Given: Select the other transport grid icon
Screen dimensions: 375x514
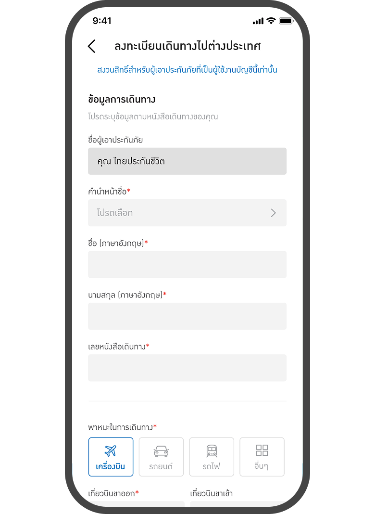Looking at the screenshot, I should click(x=262, y=450).
